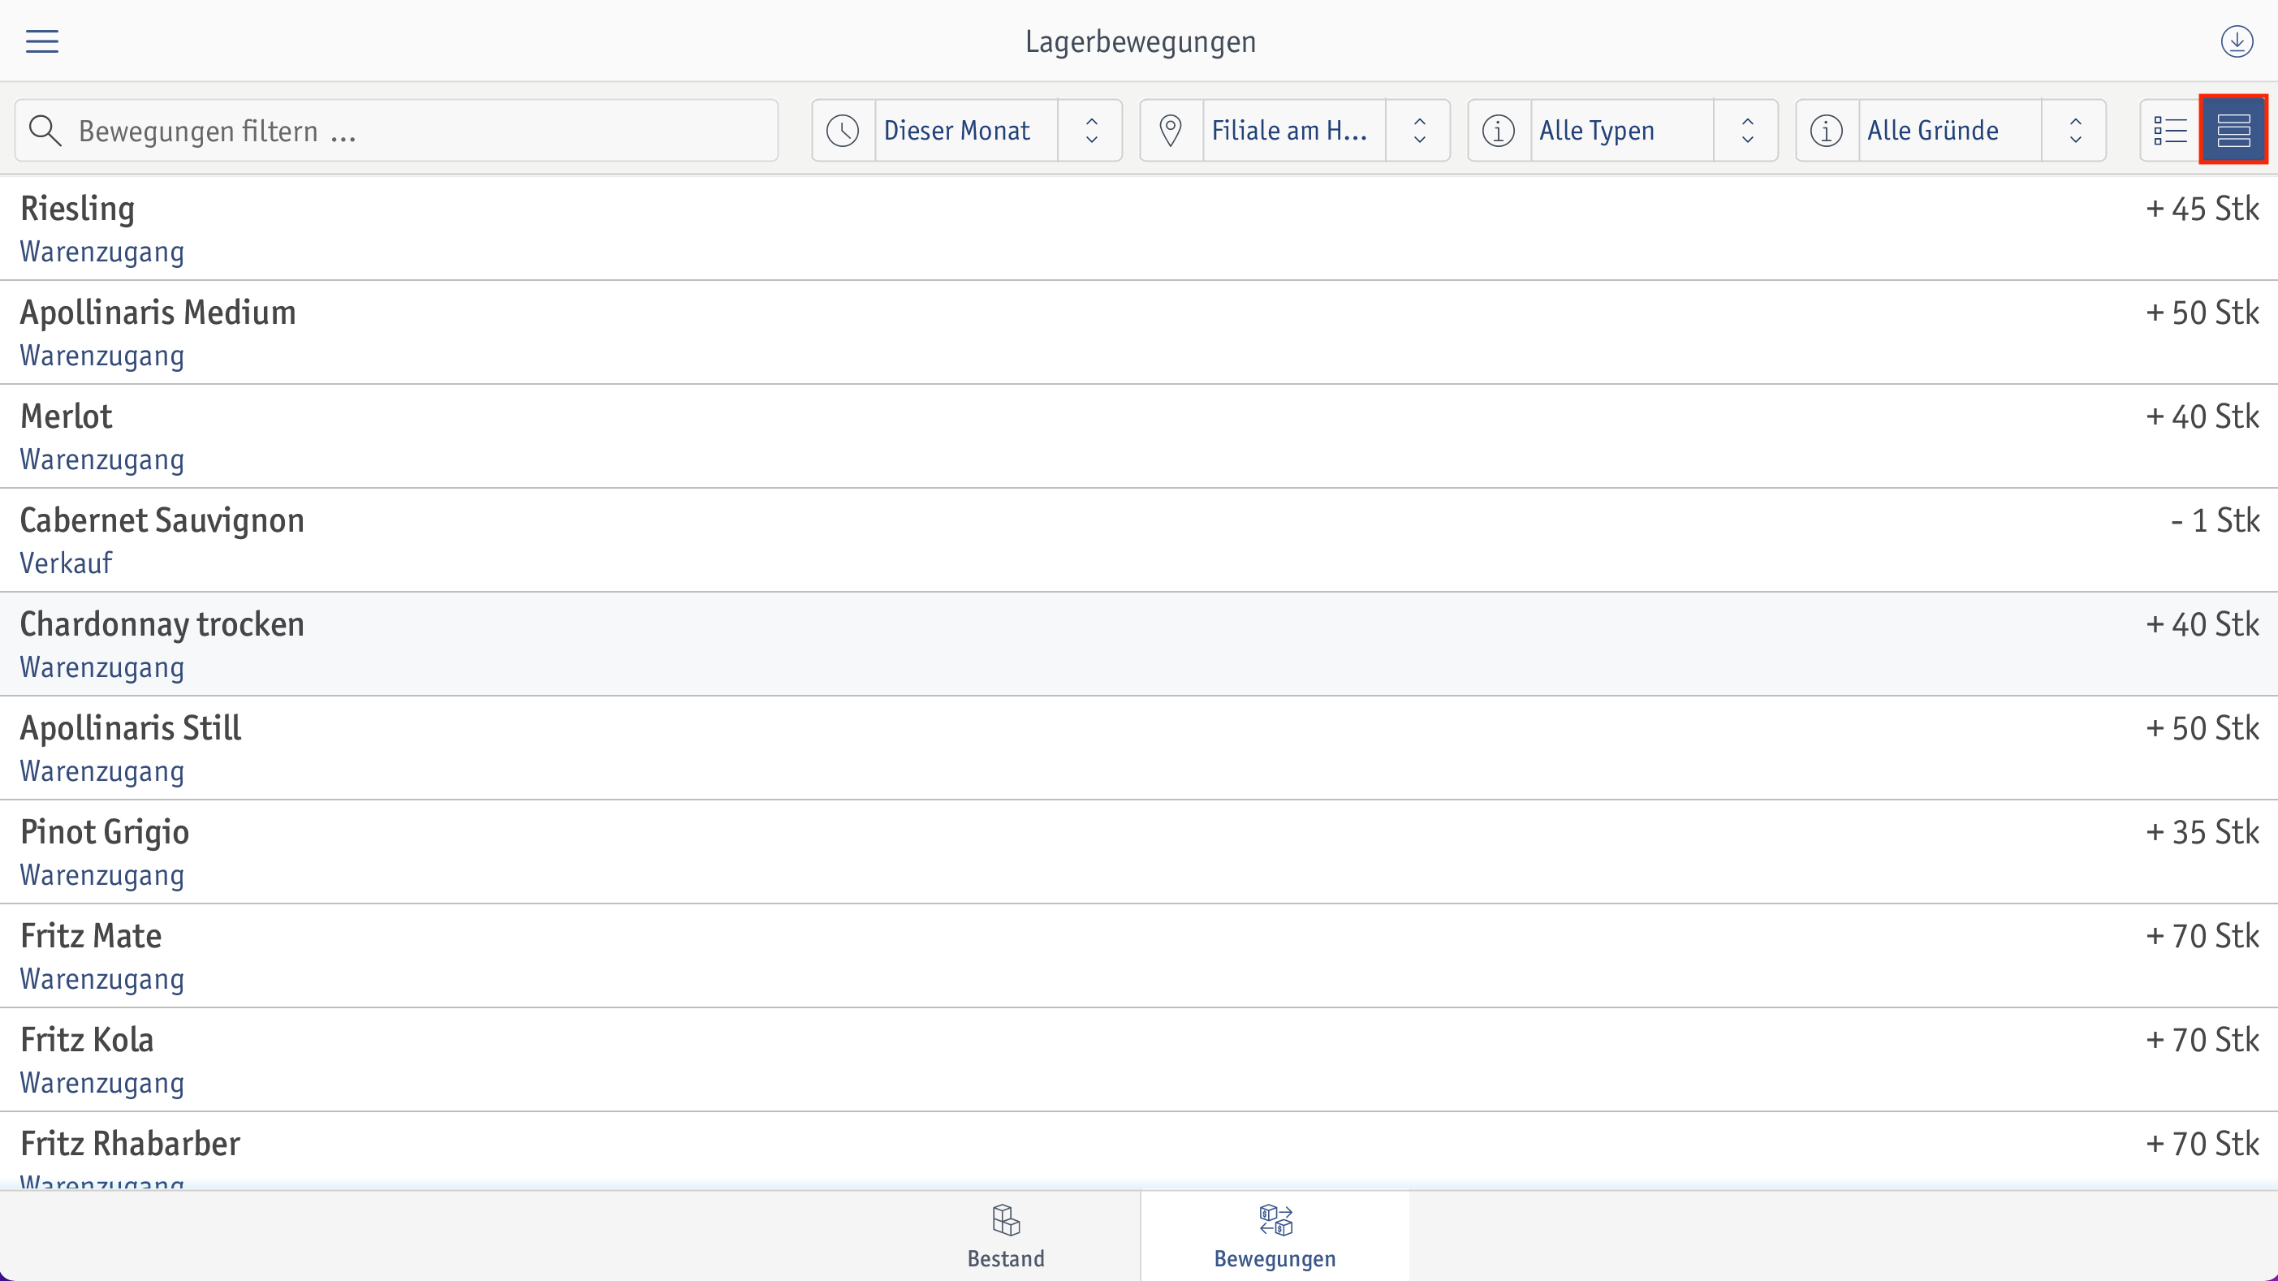2278x1281 pixels.
Task: Select the Apollinaris Still row
Action: (1139, 748)
